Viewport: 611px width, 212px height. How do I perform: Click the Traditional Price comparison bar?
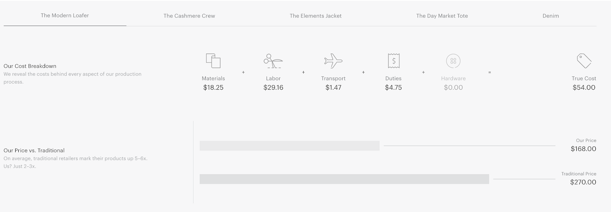(x=344, y=179)
